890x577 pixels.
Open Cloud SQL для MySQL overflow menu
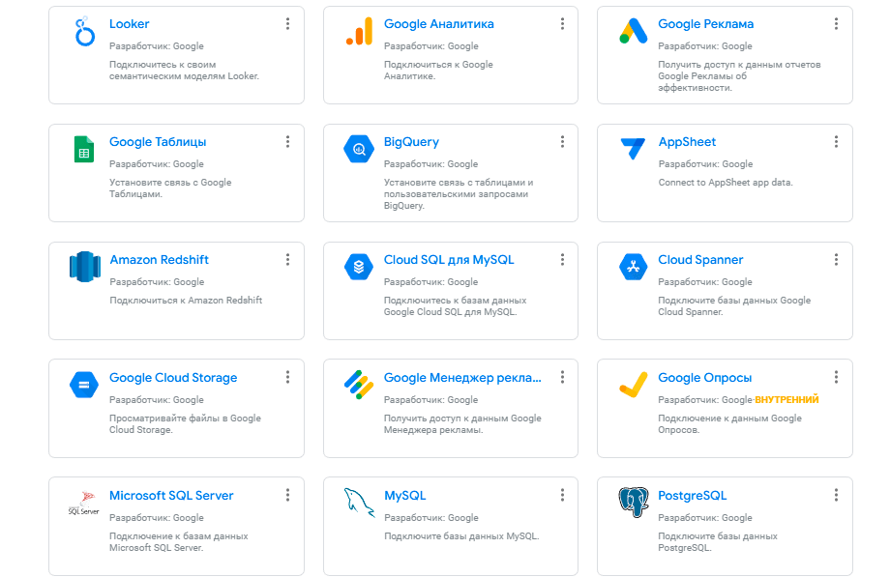(562, 260)
